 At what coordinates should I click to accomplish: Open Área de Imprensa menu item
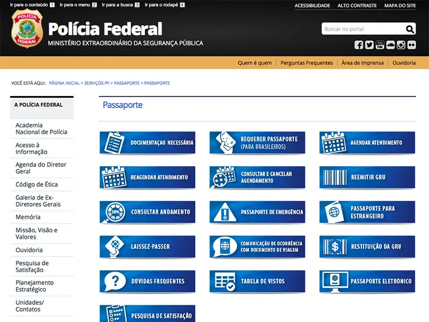tap(363, 63)
